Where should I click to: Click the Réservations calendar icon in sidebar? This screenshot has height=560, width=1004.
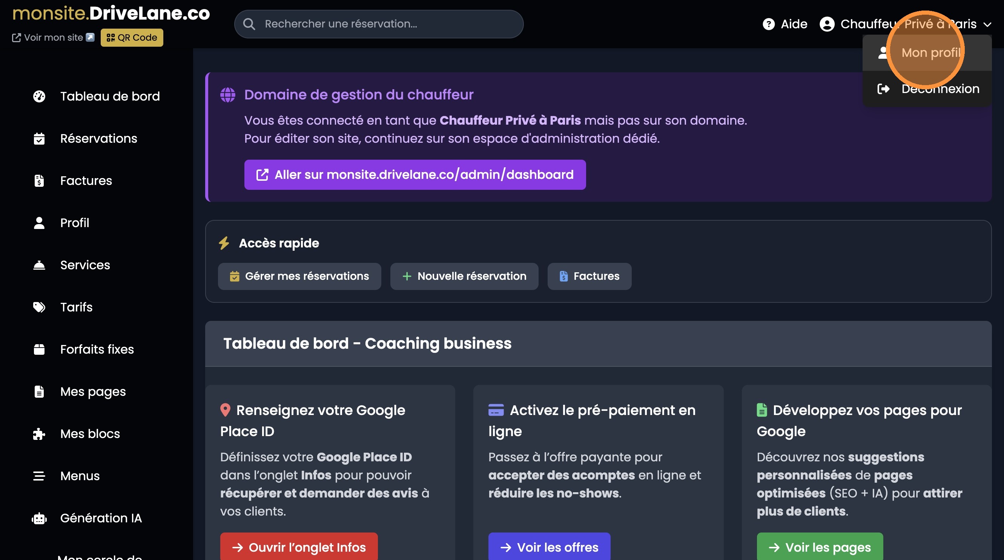39,139
